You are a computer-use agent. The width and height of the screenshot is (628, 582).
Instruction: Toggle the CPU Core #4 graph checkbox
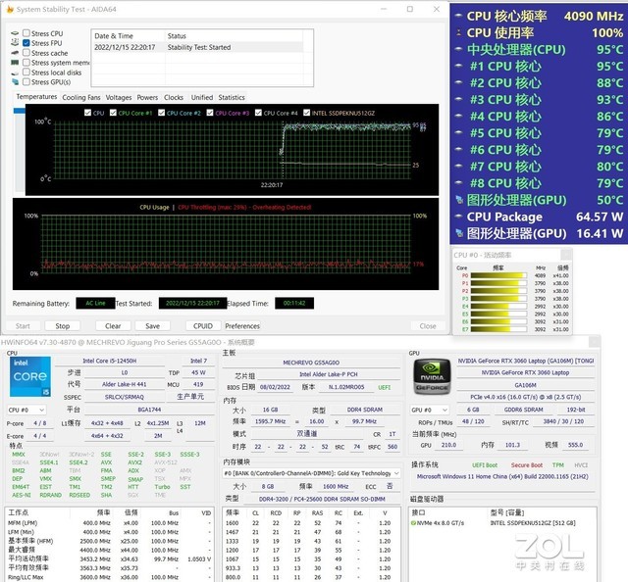tap(258, 113)
